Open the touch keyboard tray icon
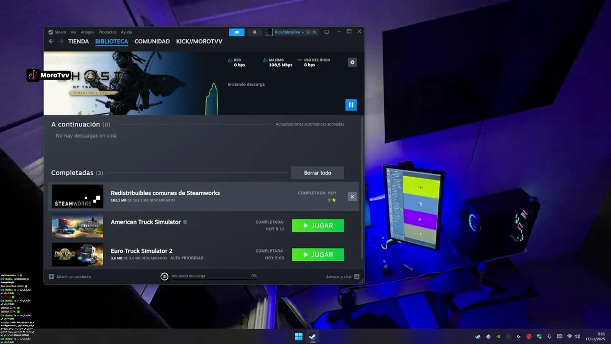The width and height of the screenshot is (611, 344). click(559, 337)
